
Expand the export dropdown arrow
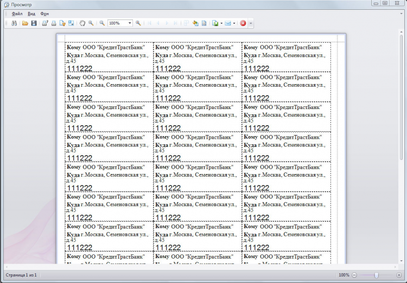click(221, 23)
